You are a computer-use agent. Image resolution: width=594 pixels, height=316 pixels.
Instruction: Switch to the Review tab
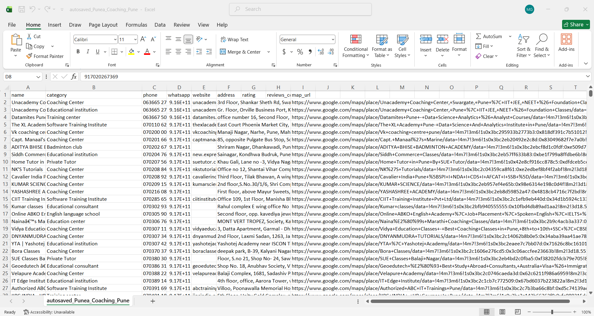[182, 25]
